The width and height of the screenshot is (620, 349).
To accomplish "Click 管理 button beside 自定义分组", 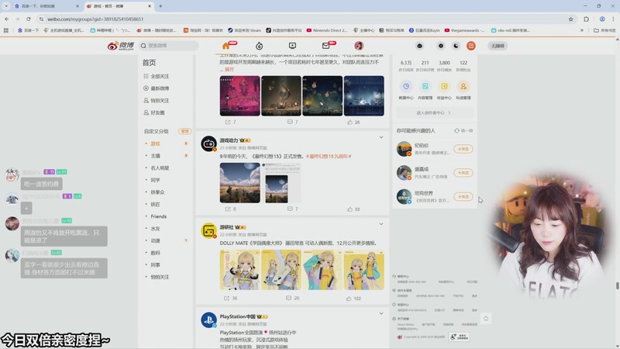I will point(184,131).
